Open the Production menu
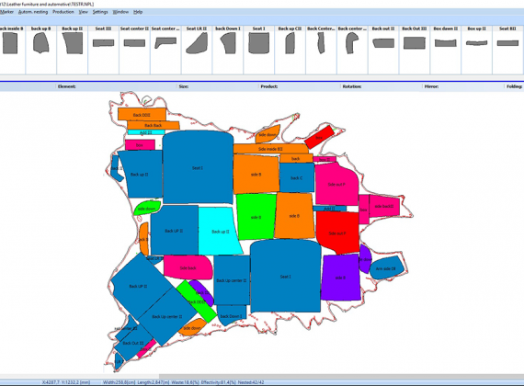This screenshot has height=386, width=524. (63, 12)
